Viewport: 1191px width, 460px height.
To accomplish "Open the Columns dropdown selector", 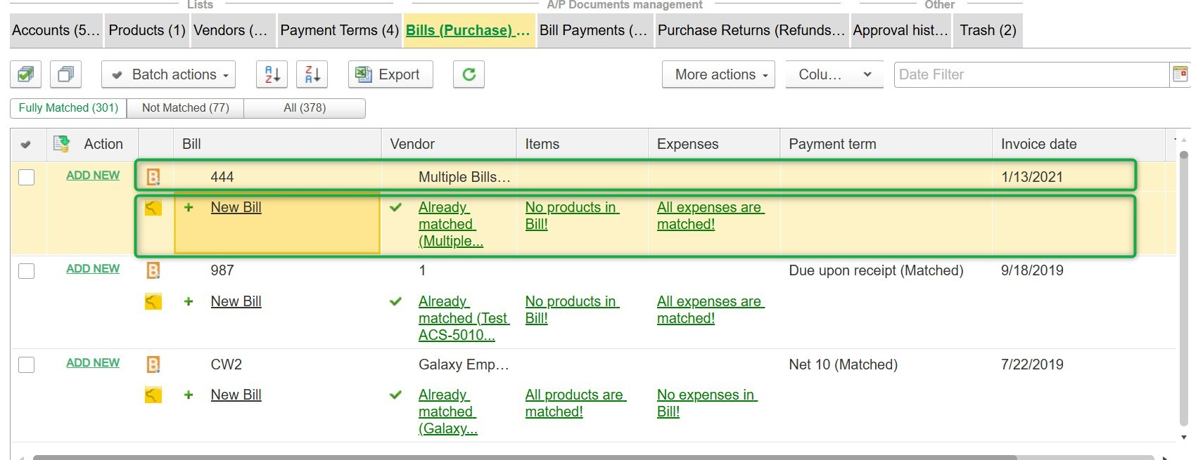I will point(834,74).
